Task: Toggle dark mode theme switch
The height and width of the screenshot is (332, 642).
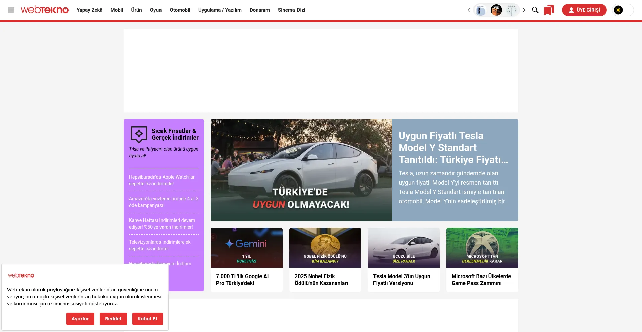Action: (x=623, y=10)
